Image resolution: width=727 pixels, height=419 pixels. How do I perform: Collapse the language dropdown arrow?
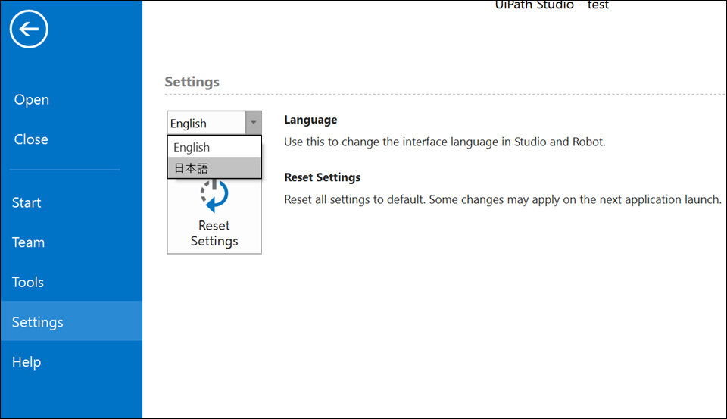[254, 123]
